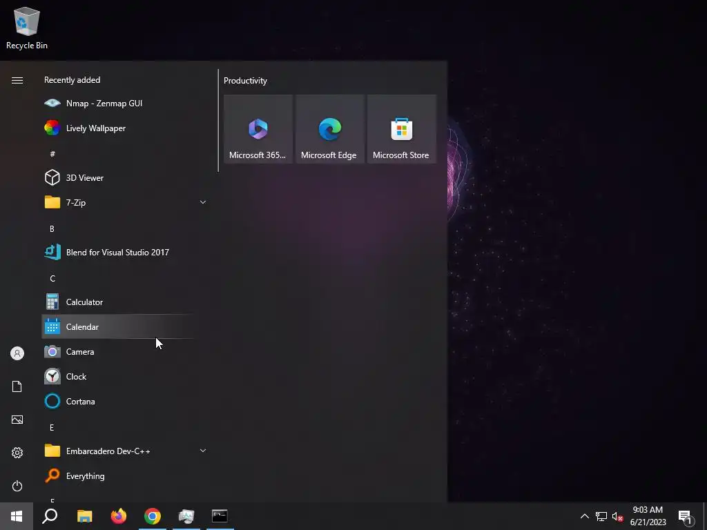
Task: Click the Recently added heading
Action: [72, 80]
